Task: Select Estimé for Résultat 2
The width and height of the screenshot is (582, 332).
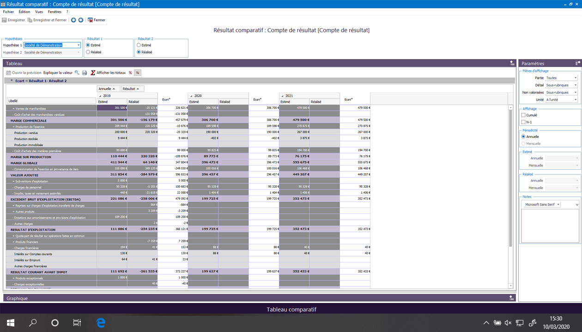Action: tap(139, 45)
